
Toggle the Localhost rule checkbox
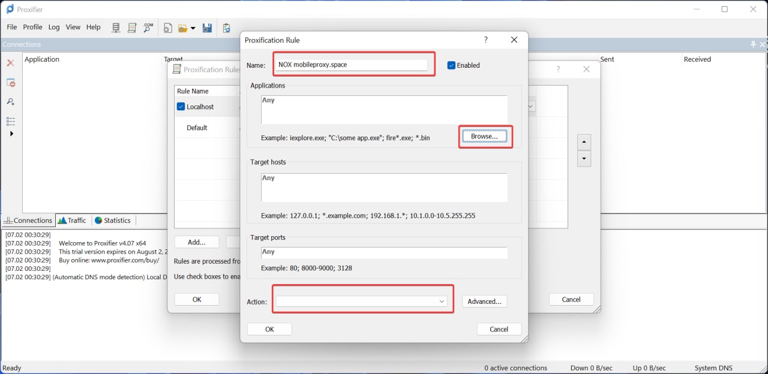pos(181,107)
